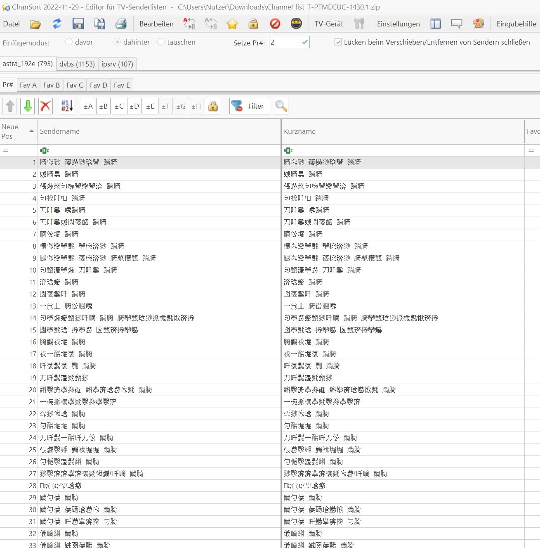Select the tauschen insert mode
Image resolution: width=540 pixels, height=548 pixels.
coord(177,42)
